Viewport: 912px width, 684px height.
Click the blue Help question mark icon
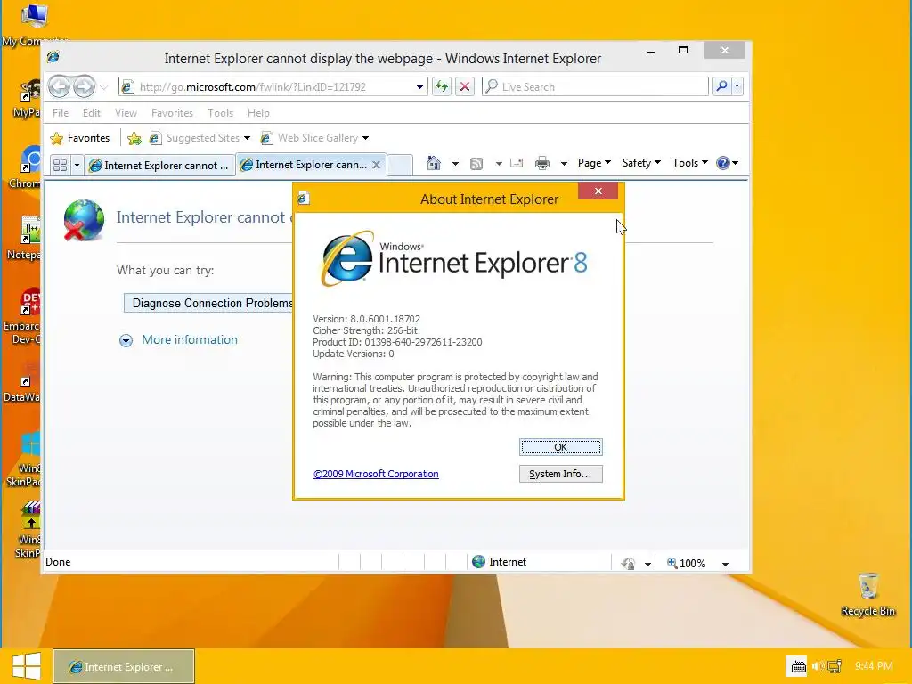tap(723, 163)
